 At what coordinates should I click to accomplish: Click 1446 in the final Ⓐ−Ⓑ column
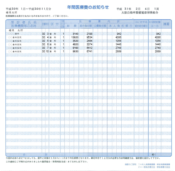point(158,44)
